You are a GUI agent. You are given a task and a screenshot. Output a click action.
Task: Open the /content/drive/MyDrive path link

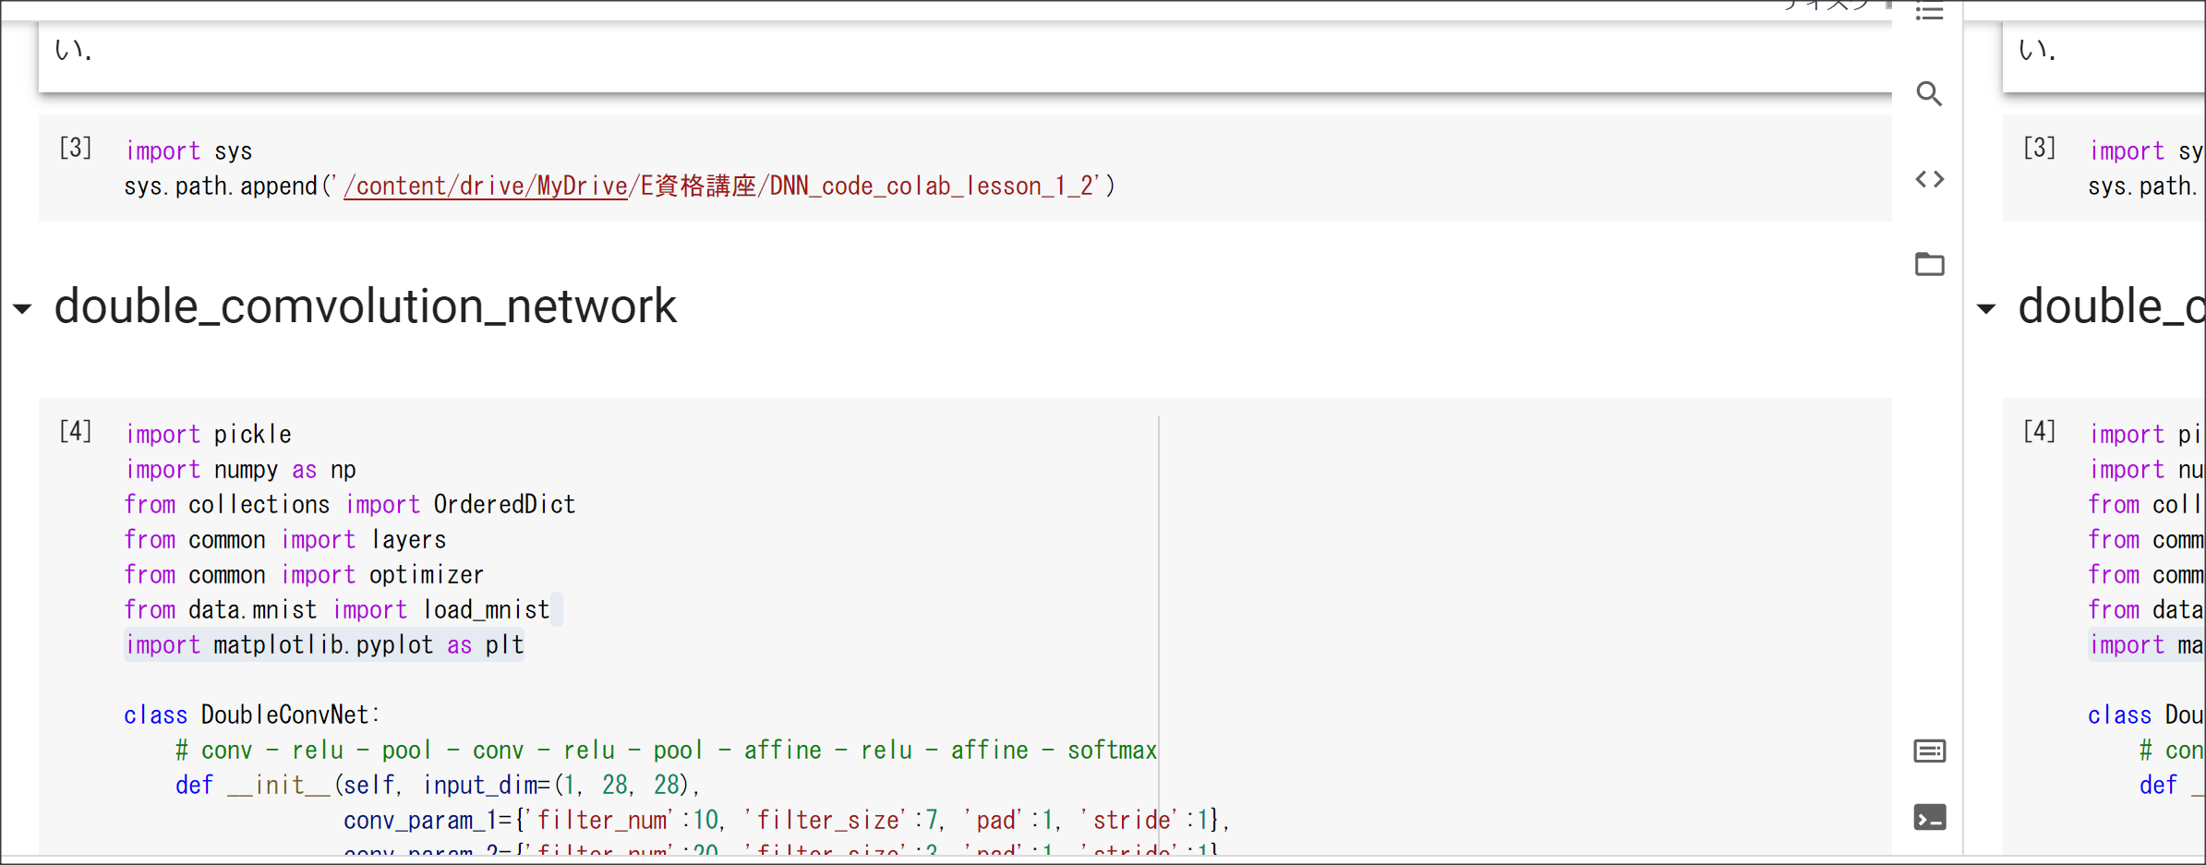pyautogui.click(x=486, y=186)
